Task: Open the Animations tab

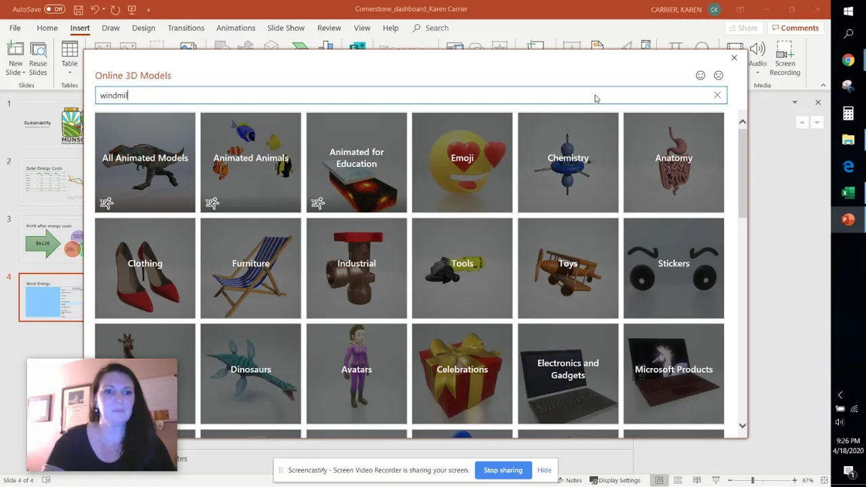Action: pos(235,28)
